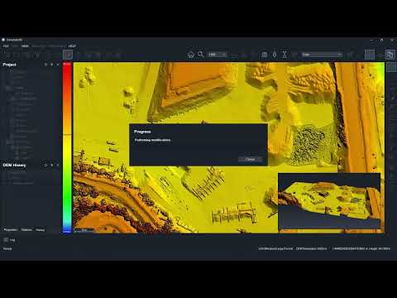Click the Home view icon in toolbar
This screenshot has height=298, width=397.
click(191, 55)
